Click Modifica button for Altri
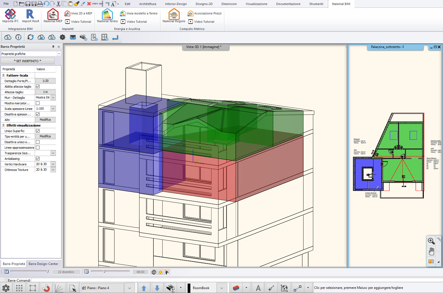443x293 pixels. [45, 120]
